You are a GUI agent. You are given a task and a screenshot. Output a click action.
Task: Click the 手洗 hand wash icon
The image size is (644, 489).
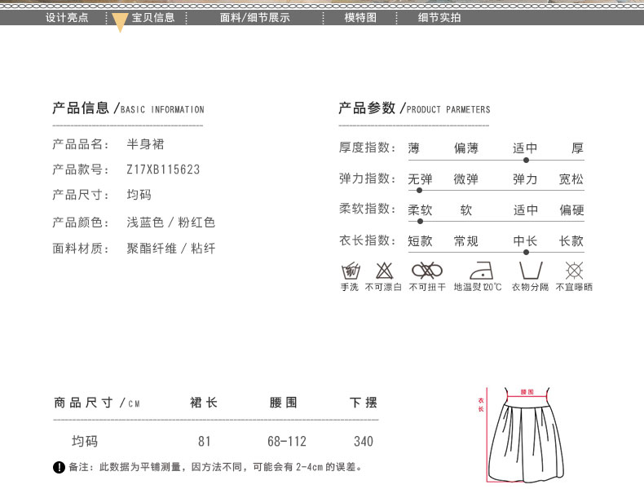[351, 271]
